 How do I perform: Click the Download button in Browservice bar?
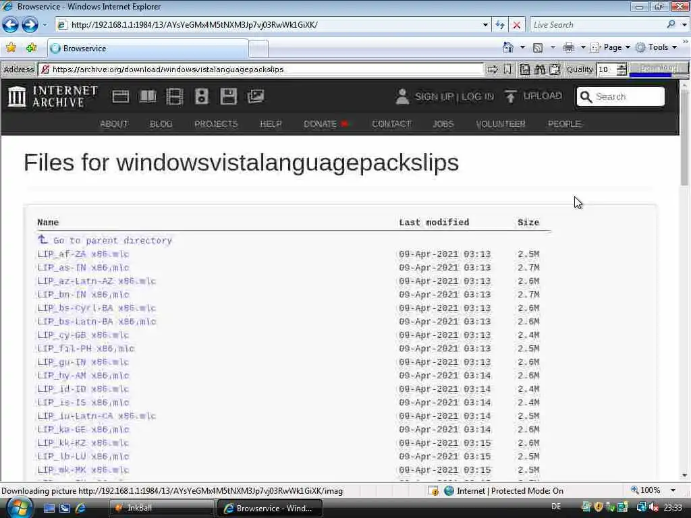(659, 69)
